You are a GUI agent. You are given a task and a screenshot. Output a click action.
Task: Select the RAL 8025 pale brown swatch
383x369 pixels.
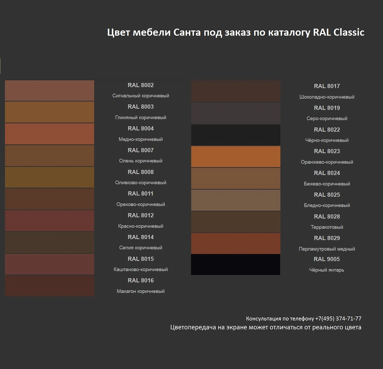tap(236, 200)
